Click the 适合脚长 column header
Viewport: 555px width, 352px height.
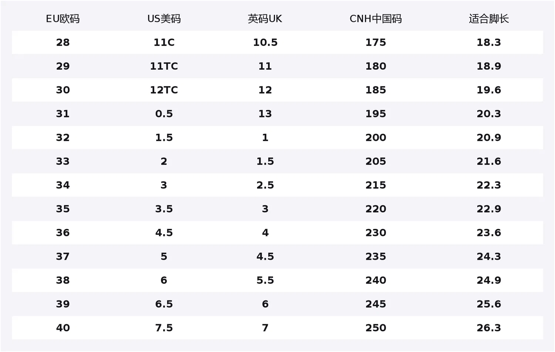click(489, 19)
